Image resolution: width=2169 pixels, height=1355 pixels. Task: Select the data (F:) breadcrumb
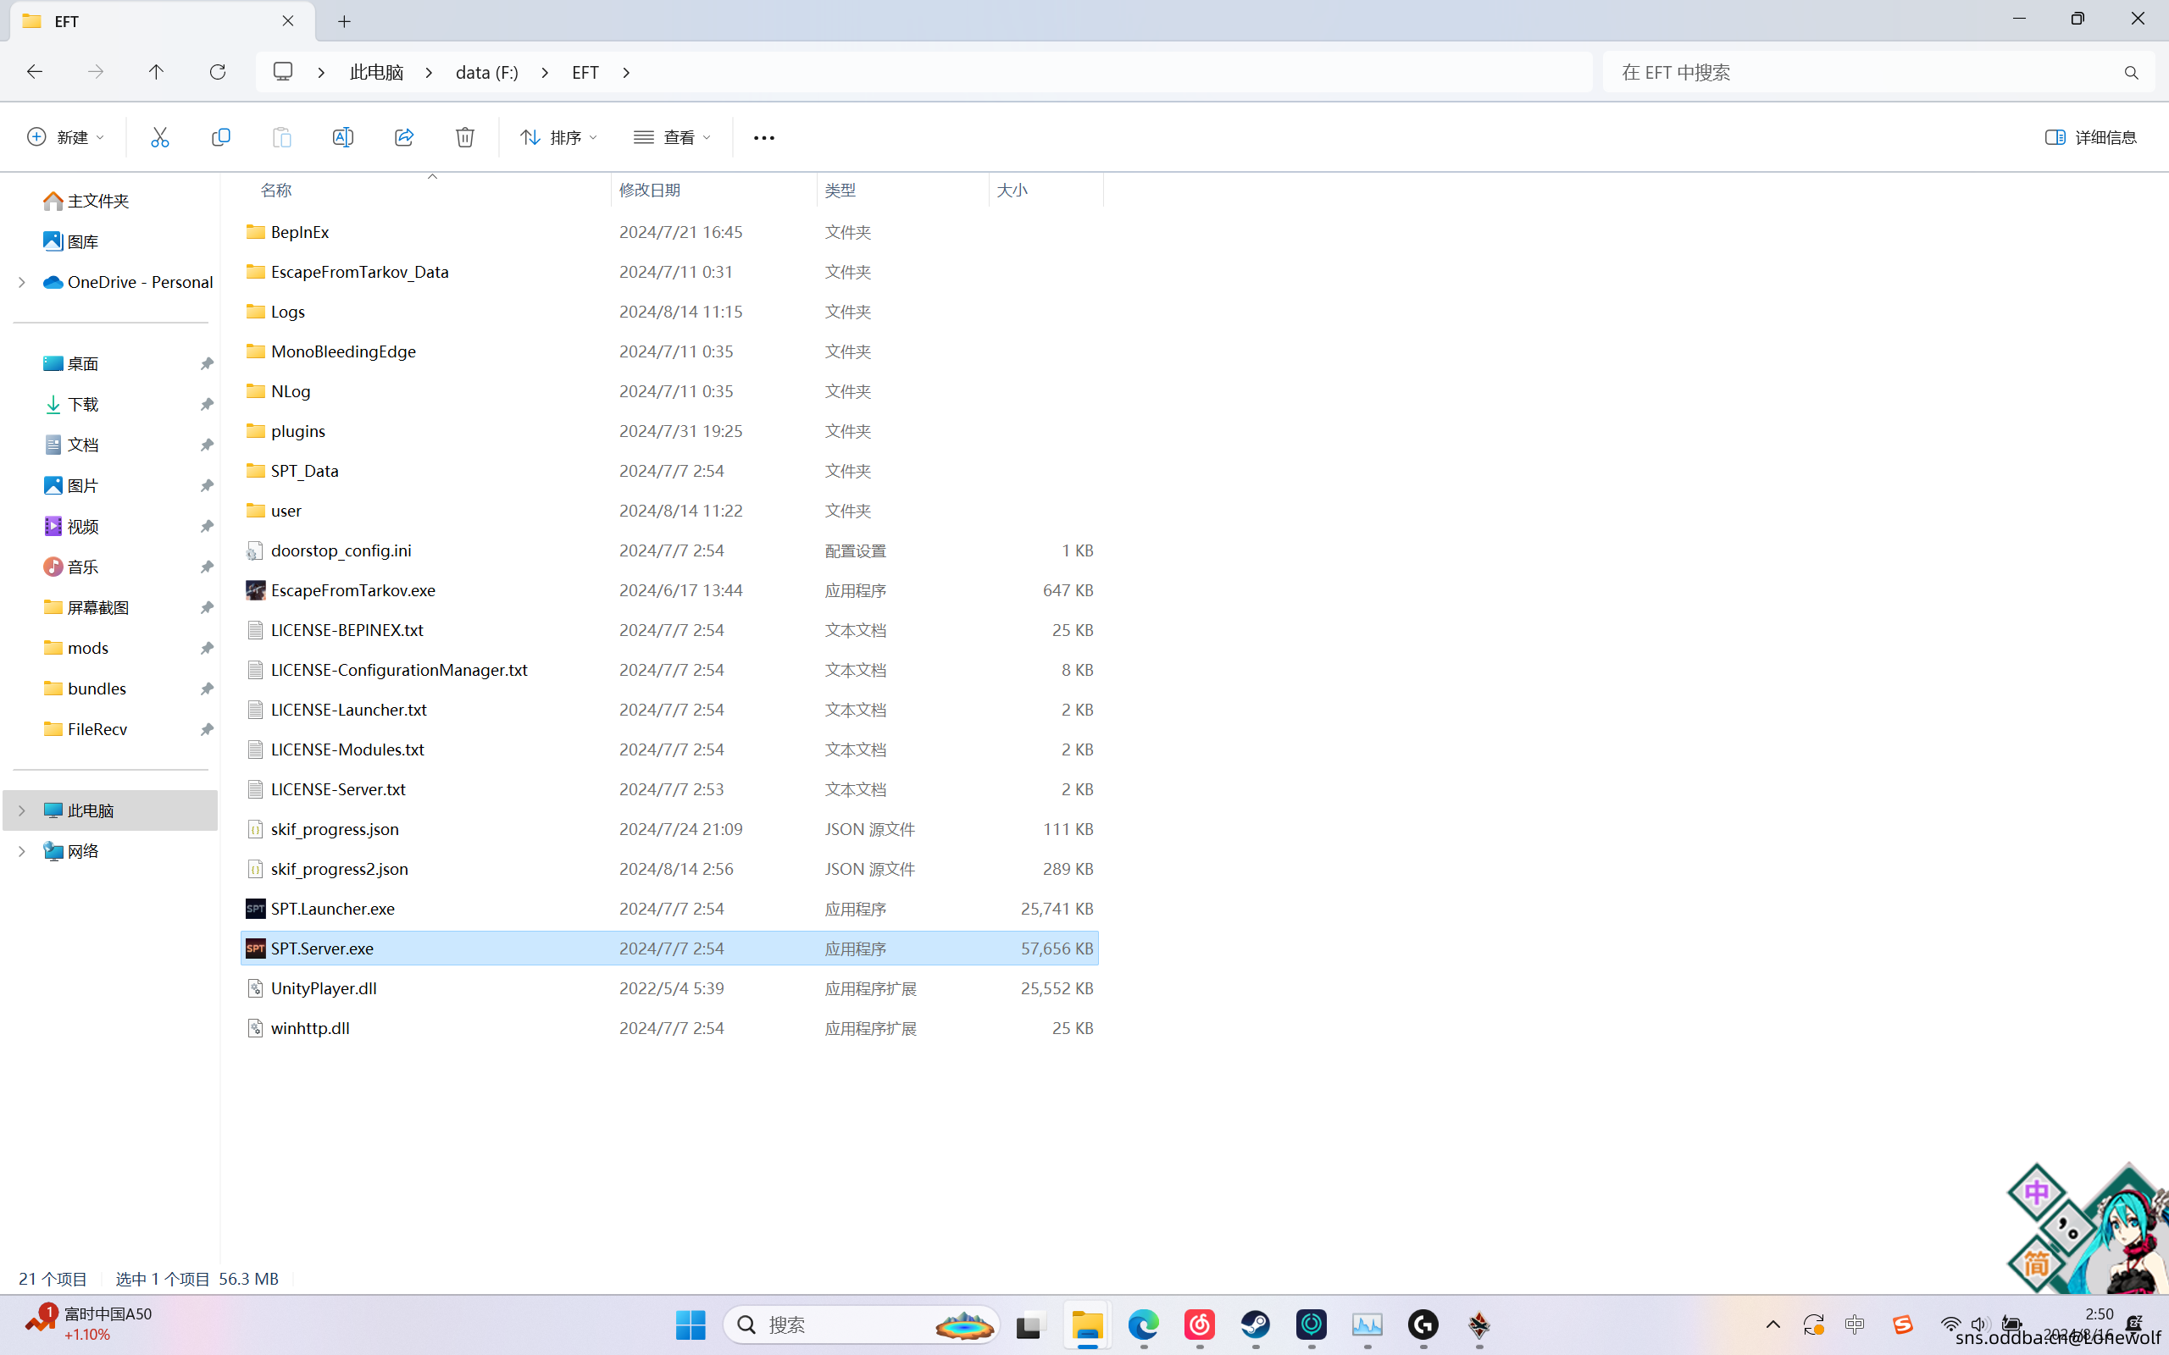[x=486, y=72]
